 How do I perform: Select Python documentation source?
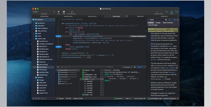[151, 23]
